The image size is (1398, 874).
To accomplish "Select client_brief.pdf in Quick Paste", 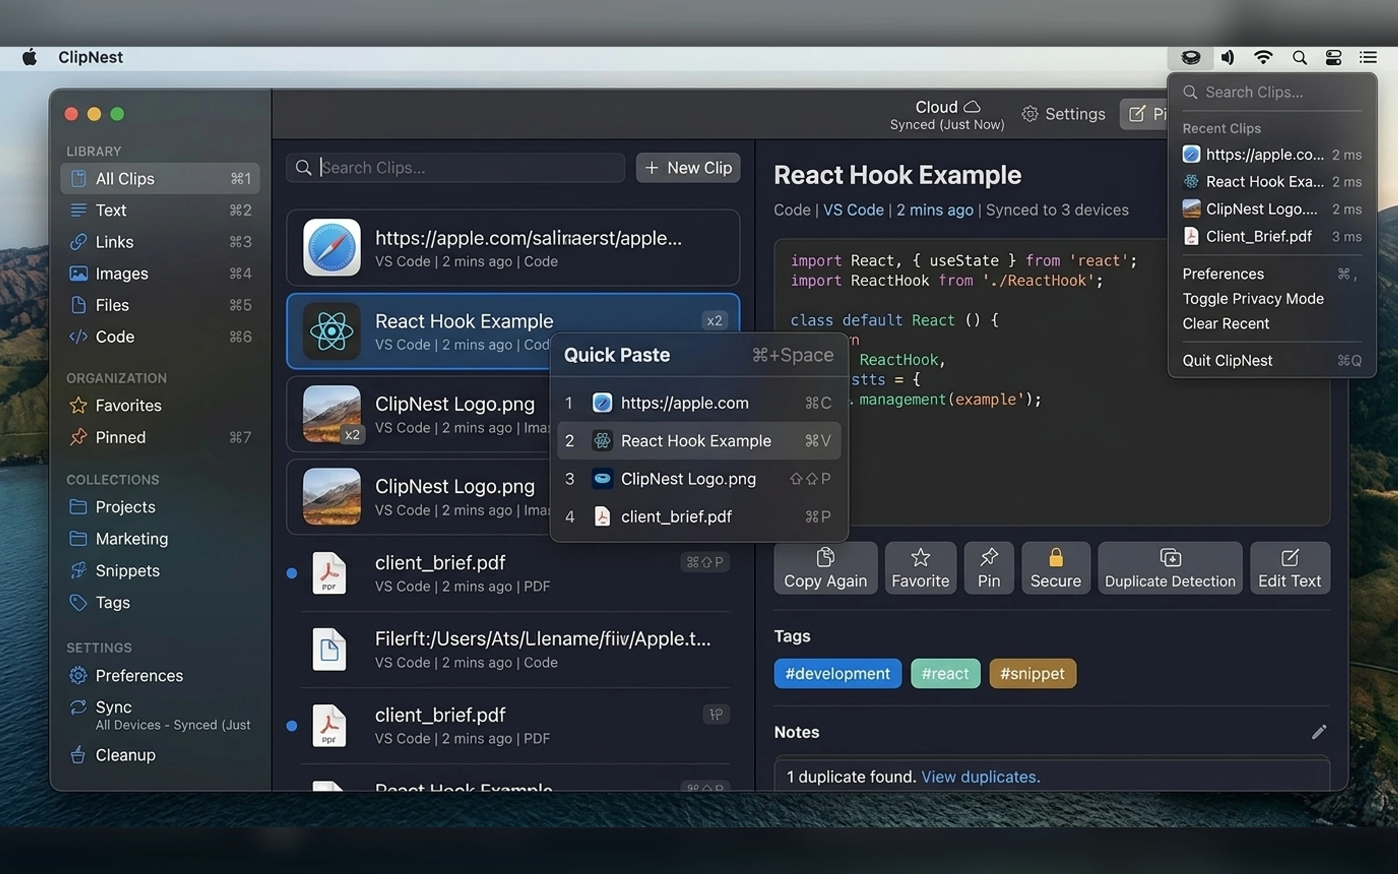I will (x=698, y=516).
